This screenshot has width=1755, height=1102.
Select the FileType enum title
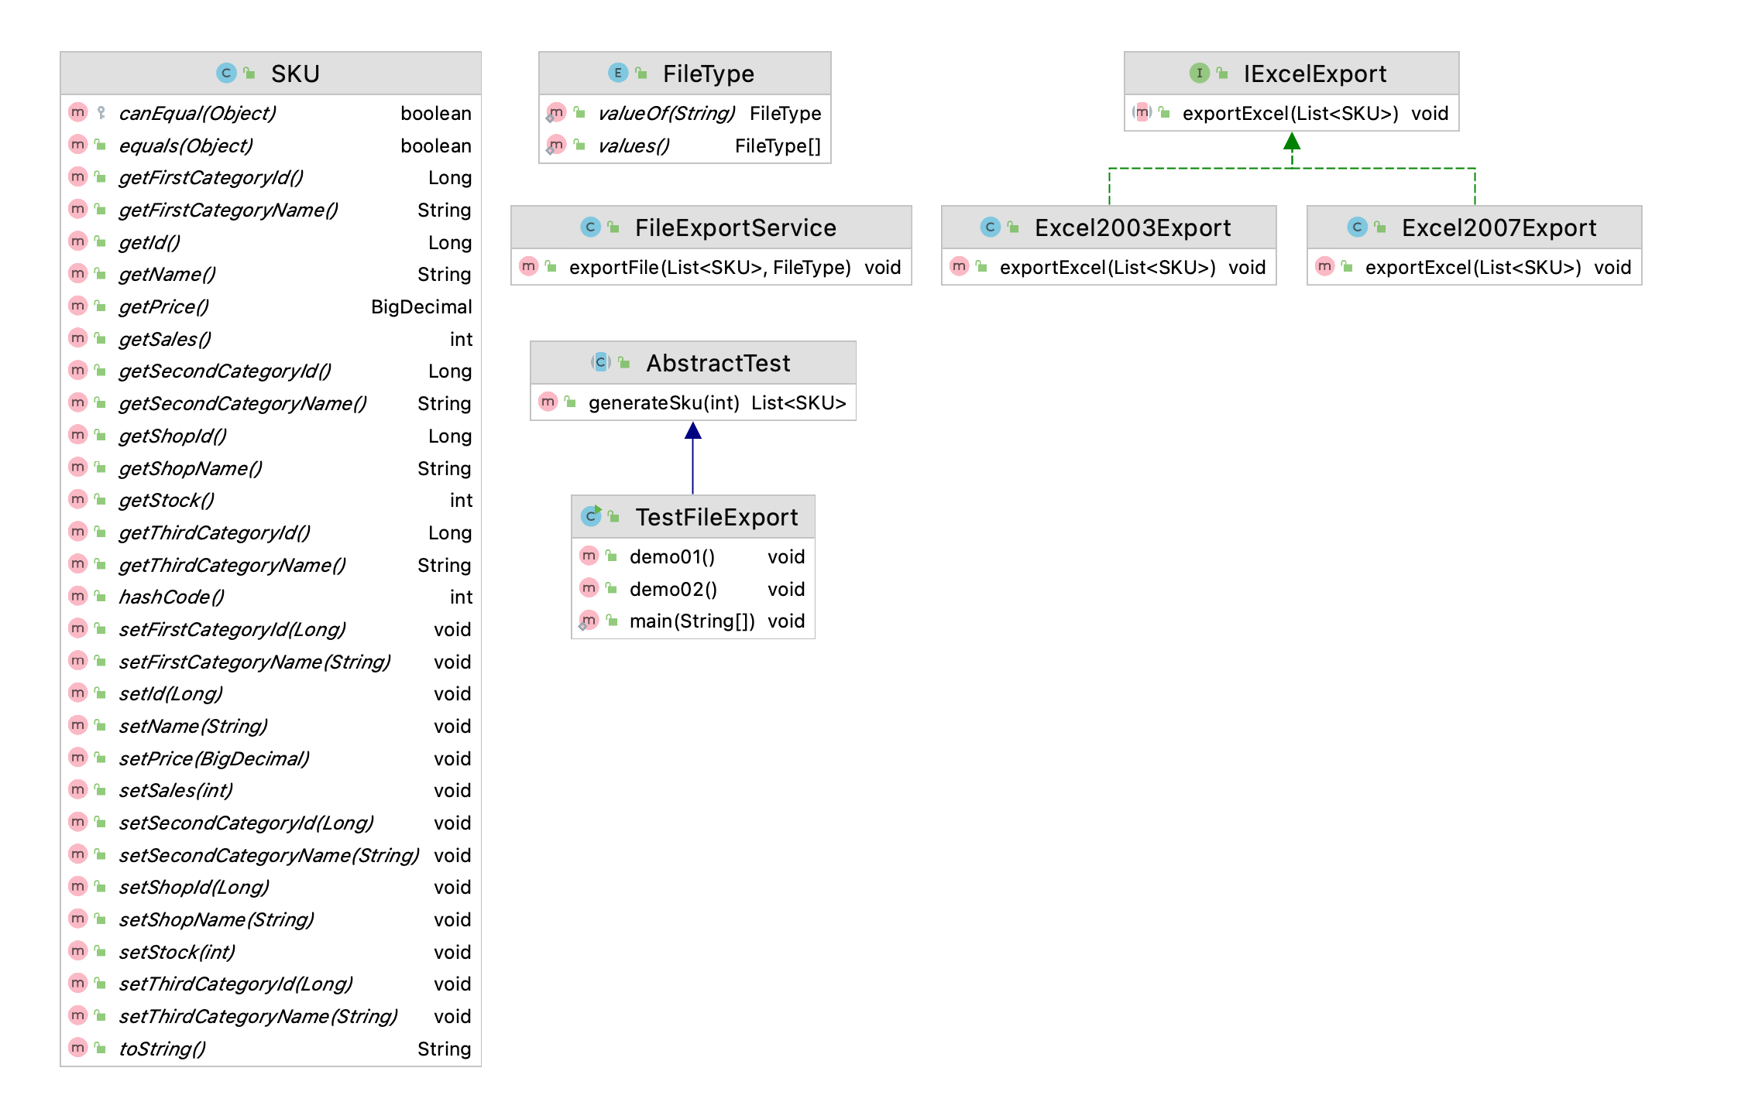[x=708, y=74]
